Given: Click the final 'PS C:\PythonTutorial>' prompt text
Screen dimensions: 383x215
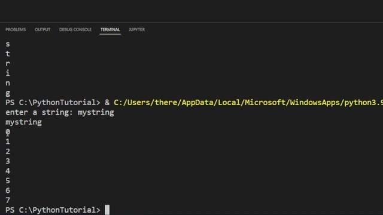Looking at the screenshot, I should (53, 210).
